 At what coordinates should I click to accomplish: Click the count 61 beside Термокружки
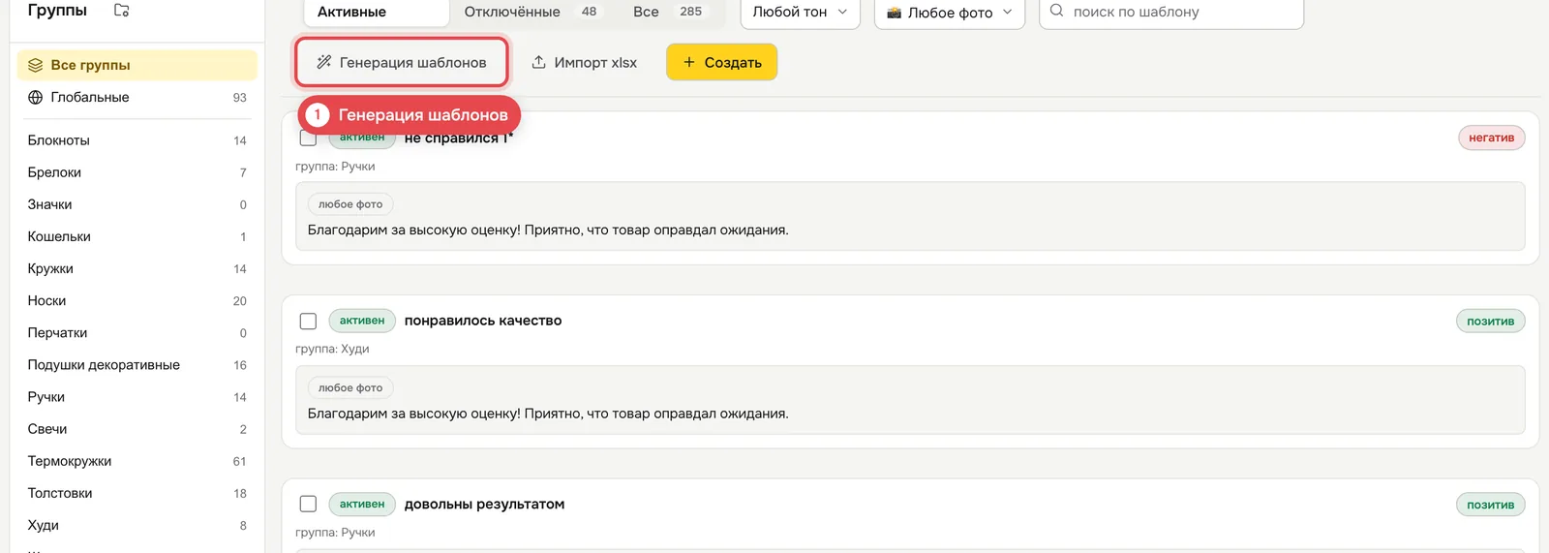coord(240,462)
